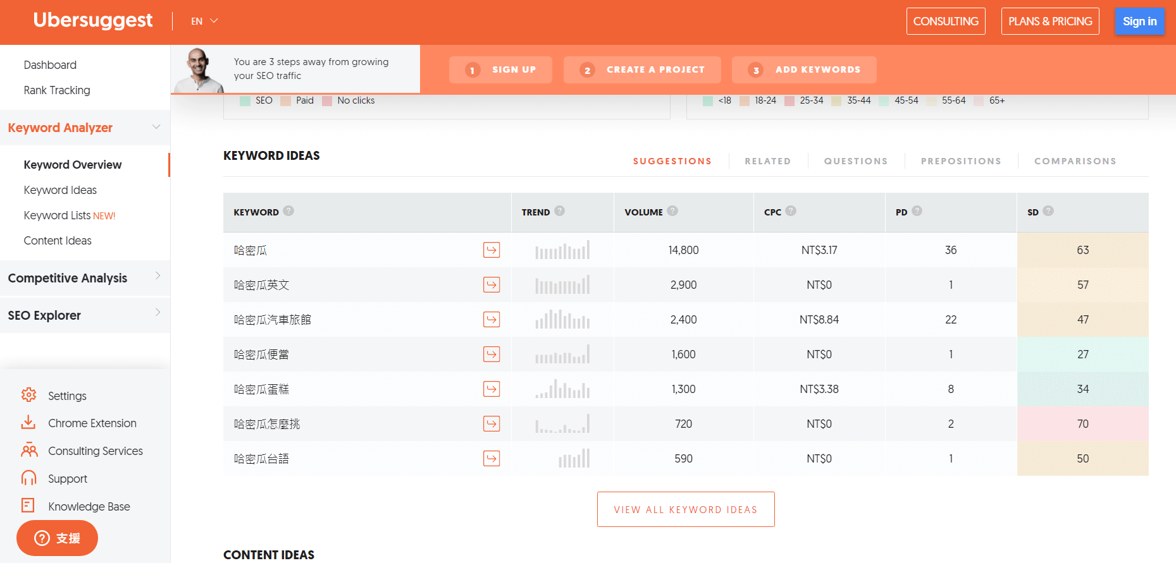1176x563 pixels.
Task: Open keyword link arrow for 哈密瓜便當
Action: (x=492, y=354)
